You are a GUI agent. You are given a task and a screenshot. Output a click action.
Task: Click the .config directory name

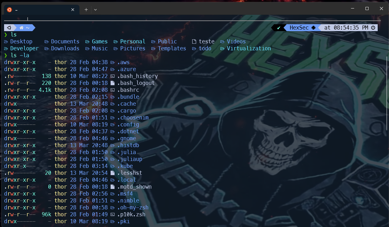click(128, 125)
